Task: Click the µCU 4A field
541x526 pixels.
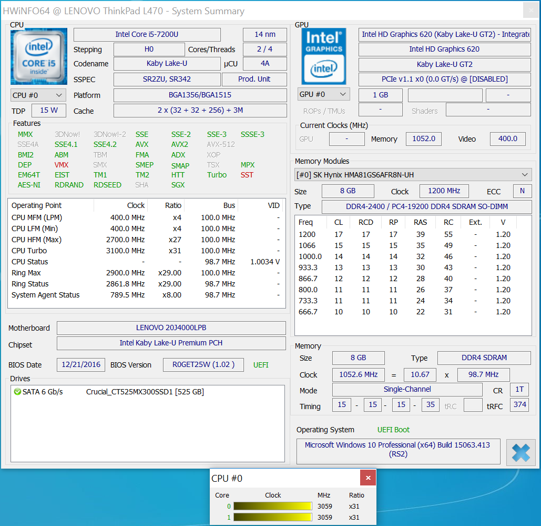Action: point(265,64)
